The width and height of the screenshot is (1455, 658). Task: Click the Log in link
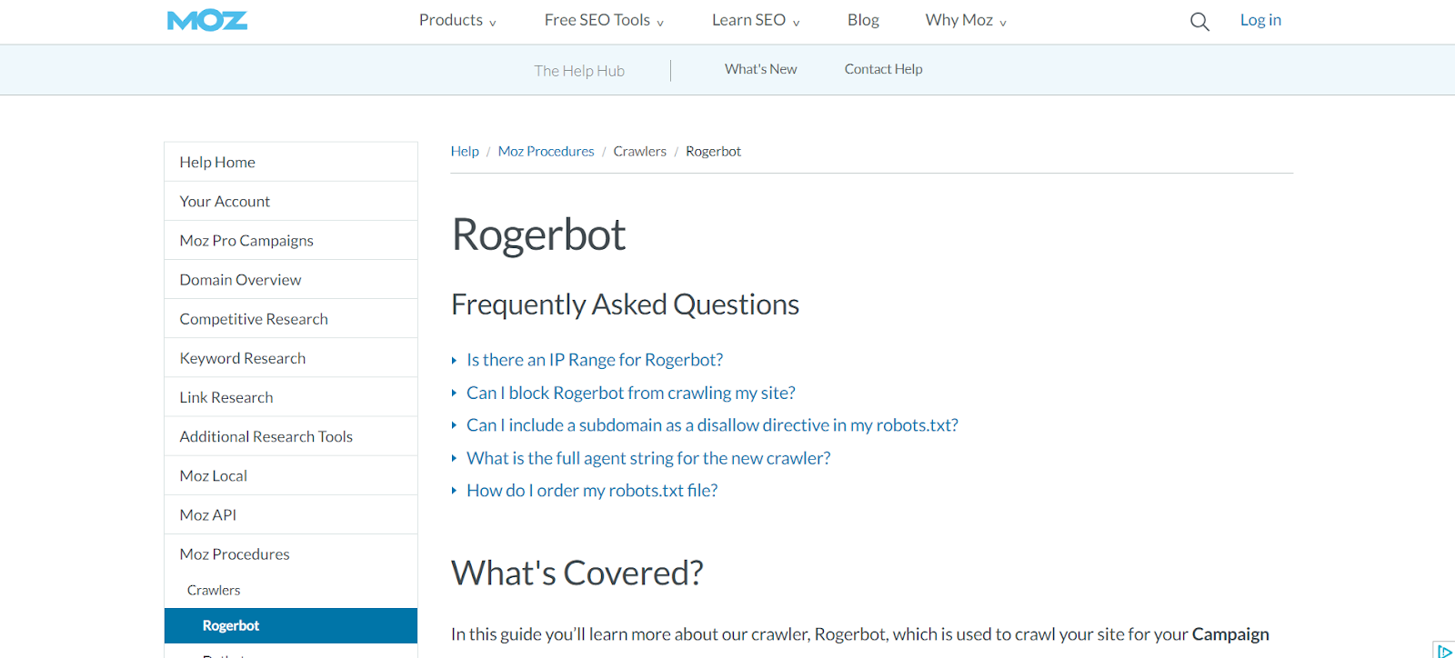pos(1260,20)
